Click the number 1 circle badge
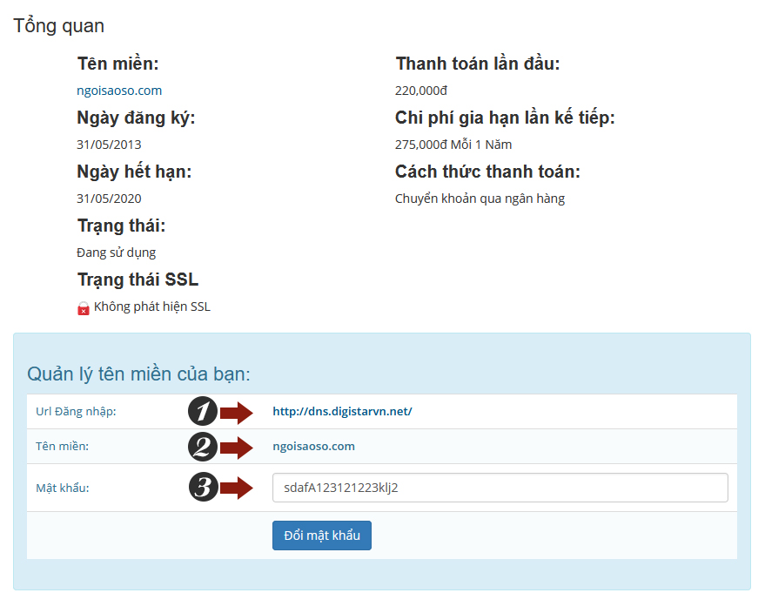This screenshot has height=613, width=765. (203, 412)
